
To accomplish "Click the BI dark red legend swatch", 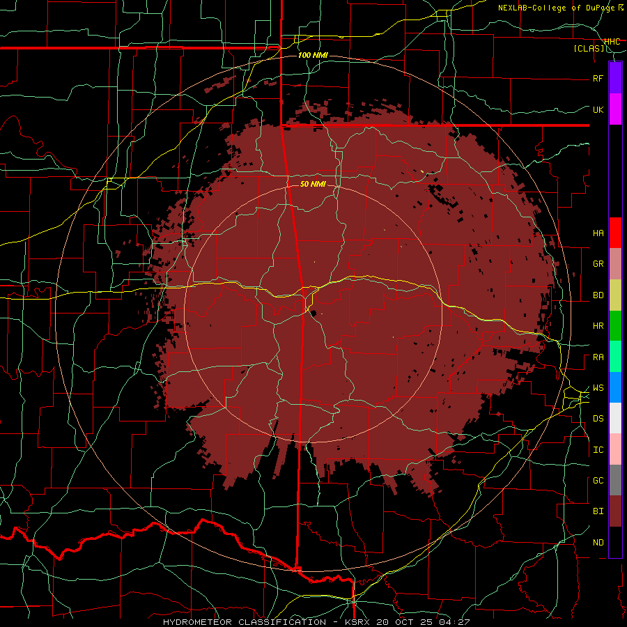I will (x=615, y=511).
